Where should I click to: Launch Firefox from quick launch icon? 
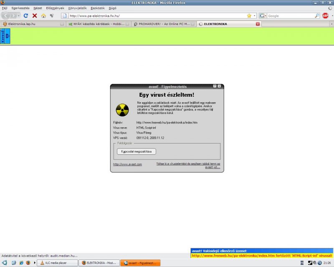[x=28, y=263]
